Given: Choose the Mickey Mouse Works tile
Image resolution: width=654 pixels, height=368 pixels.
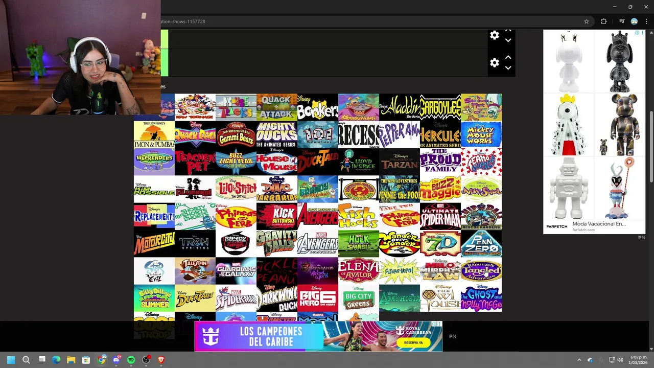Looking at the screenshot, I should (x=481, y=135).
